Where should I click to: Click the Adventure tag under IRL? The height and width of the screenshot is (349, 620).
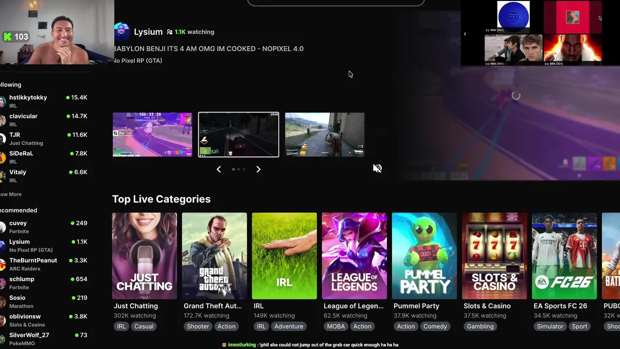pyautogui.click(x=289, y=326)
